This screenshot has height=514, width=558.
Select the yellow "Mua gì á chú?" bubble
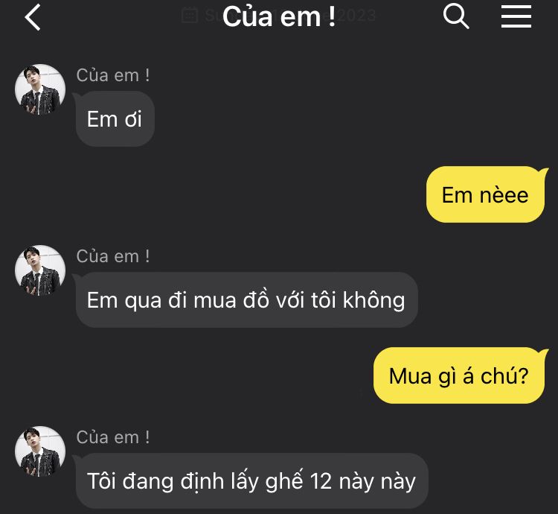tap(459, 375)
